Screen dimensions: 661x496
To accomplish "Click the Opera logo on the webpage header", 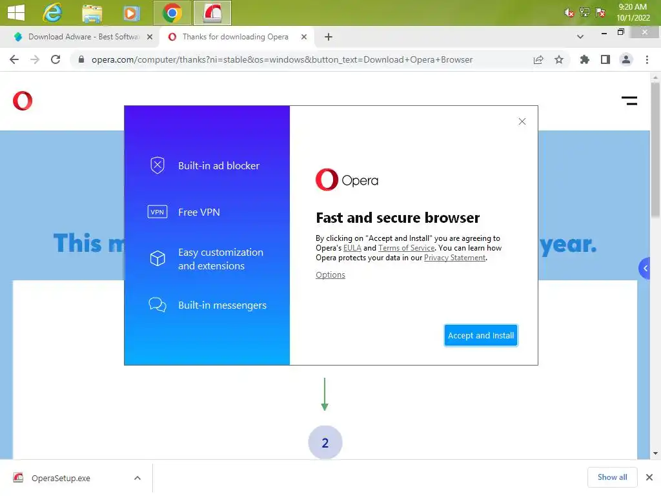I will (x=23, y=101).
